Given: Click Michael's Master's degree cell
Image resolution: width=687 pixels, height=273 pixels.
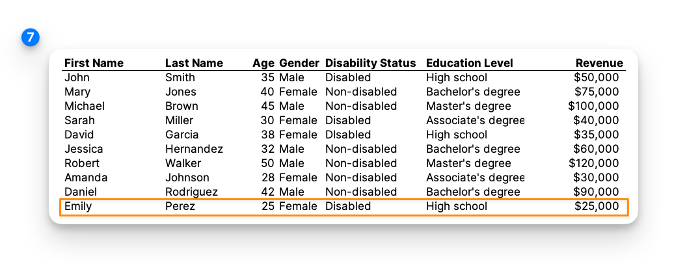Looking at the screenshot, I should (x=468, y=106).
